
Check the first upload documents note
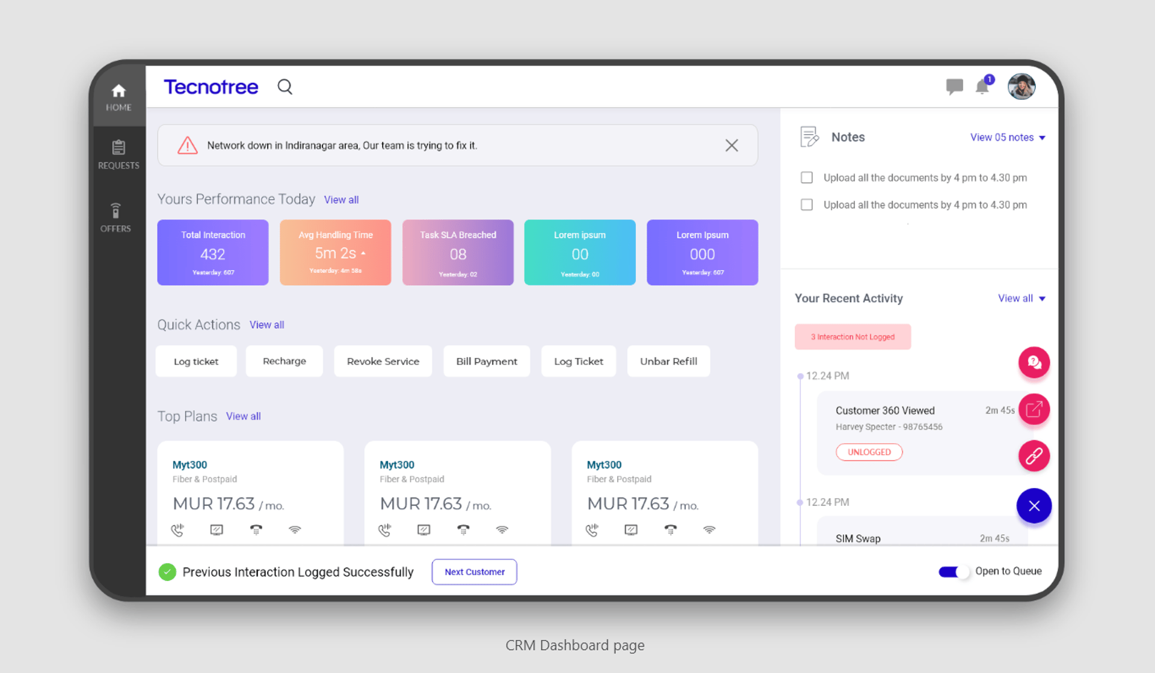807,178
